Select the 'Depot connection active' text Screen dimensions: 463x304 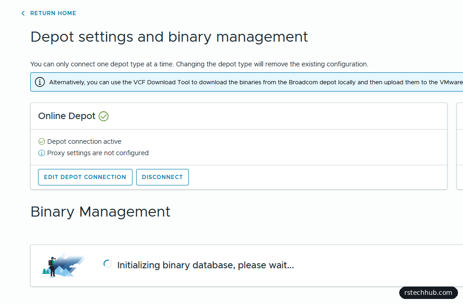(84, 141)
